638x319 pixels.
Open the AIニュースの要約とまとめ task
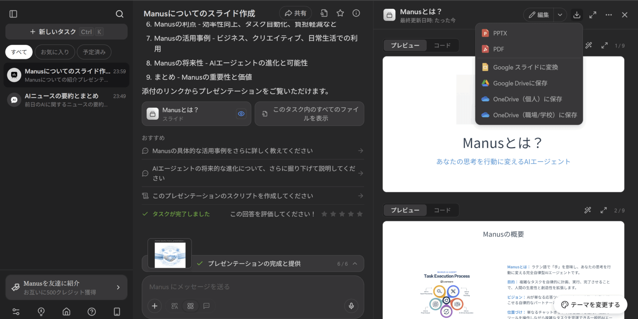coord(66,100)
